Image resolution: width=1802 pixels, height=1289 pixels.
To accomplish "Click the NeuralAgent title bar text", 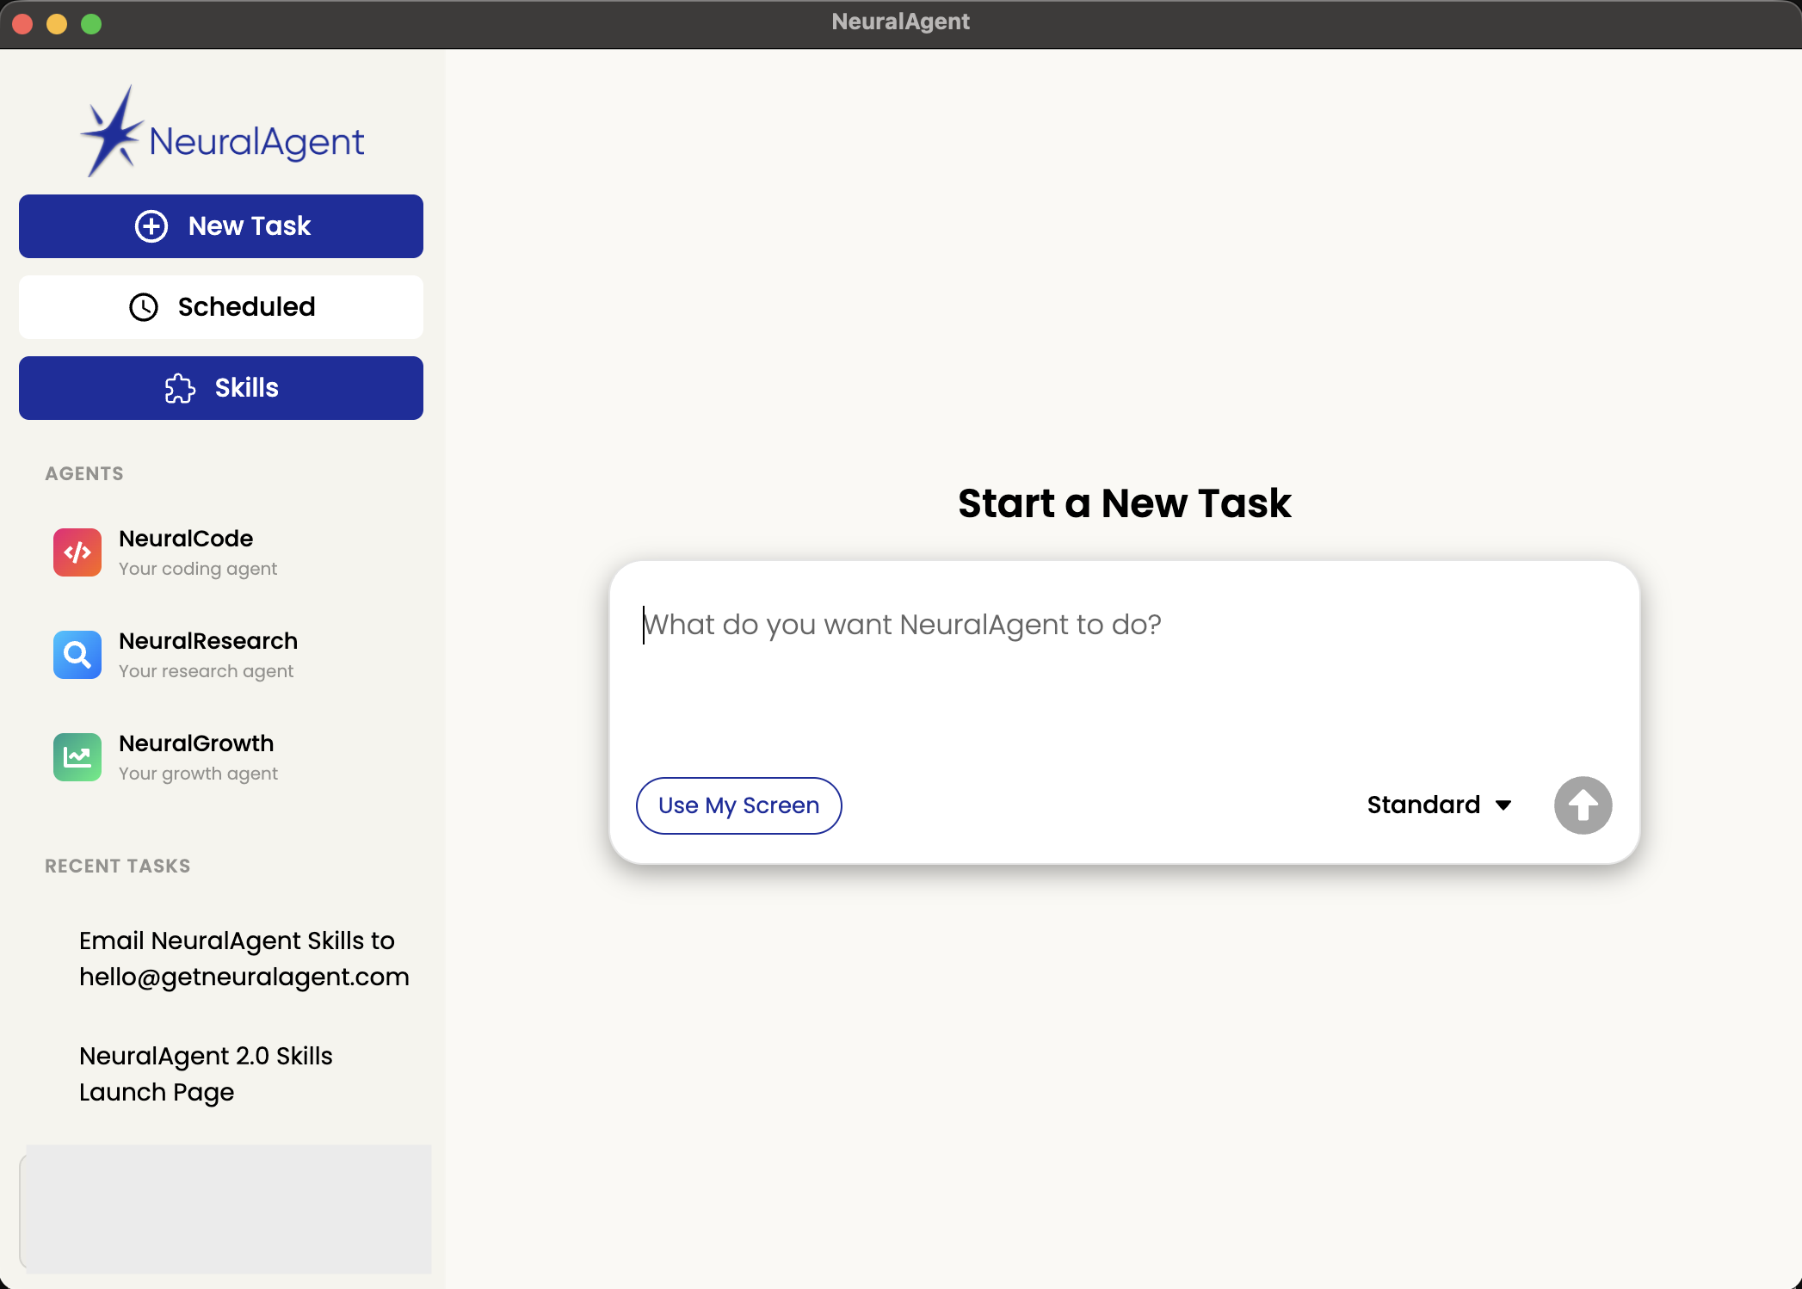I will coord(900,21).
